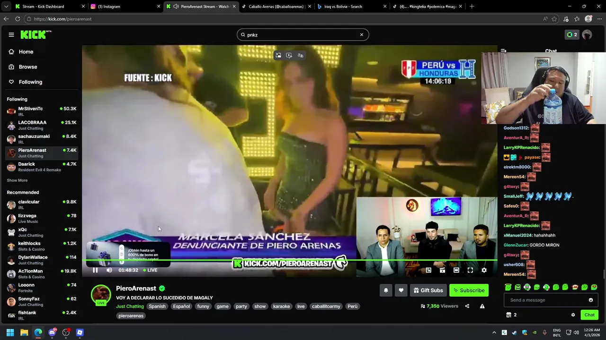Image resolution: width=606 pixels, height=340 pixels.
Task: Show hidden system tray icons
Action: click(x=494, y=332)
